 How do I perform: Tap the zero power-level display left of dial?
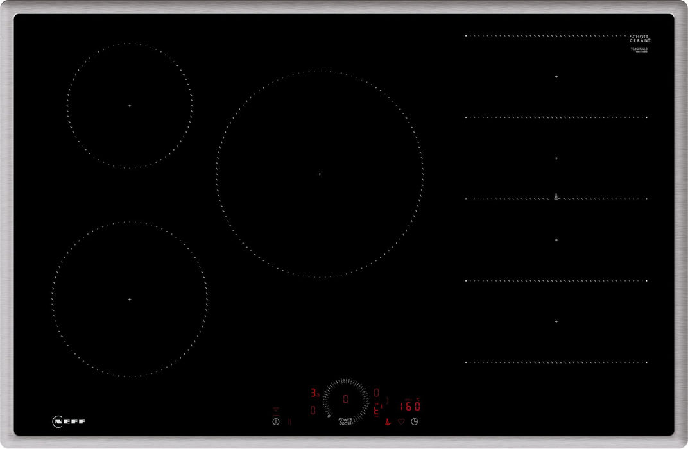[x=313, y=410]
